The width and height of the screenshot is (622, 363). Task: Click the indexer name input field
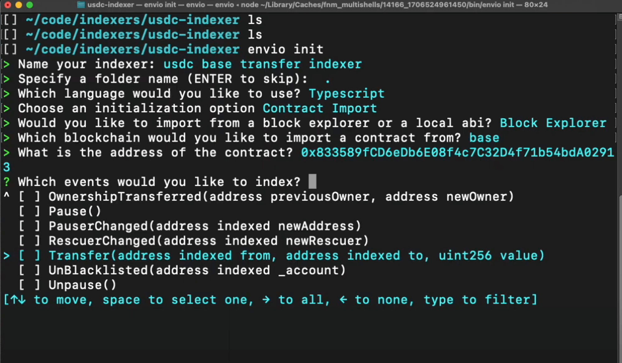tap(262, 64)
